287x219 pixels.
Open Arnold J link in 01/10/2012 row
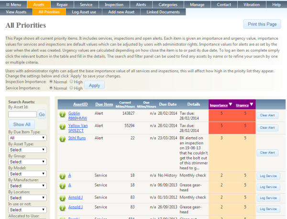point(76,197)
